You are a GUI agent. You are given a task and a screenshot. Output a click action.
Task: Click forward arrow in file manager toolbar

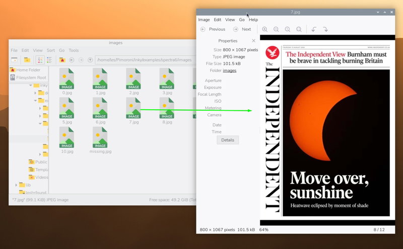click(x=81, y=60)
